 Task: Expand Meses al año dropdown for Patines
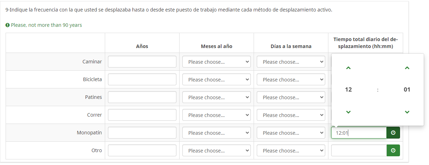(217, 97)
